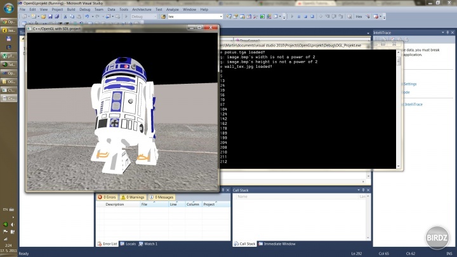Image resolution: width=457 pixels, height=257 pixels.
Task: Click the Cut scissors icon
Action: pyautogui.click(x=65, y=16)
